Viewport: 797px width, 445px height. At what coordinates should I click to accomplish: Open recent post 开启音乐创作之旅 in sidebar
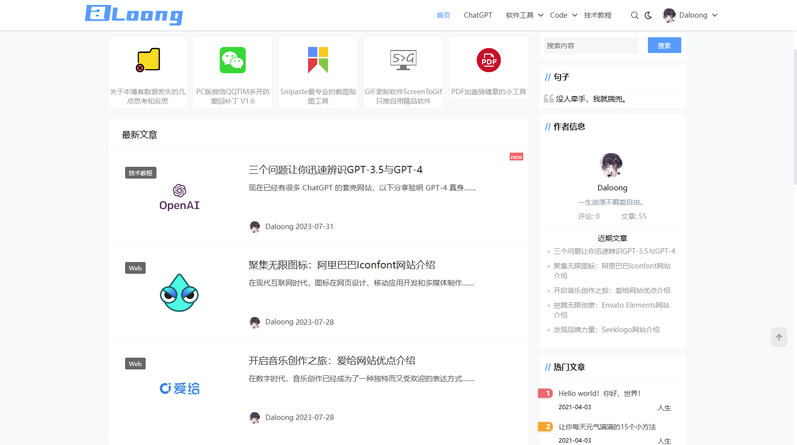(x=612, y=290)
